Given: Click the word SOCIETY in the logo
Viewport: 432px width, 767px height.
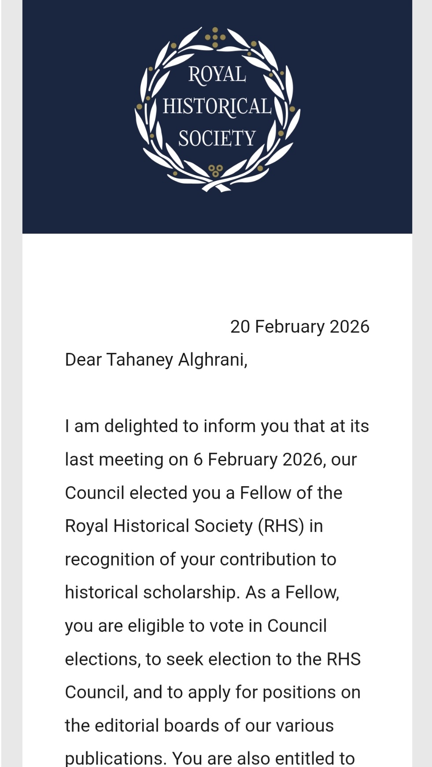Looking at the screenshot, I should [x=217, y=138].
